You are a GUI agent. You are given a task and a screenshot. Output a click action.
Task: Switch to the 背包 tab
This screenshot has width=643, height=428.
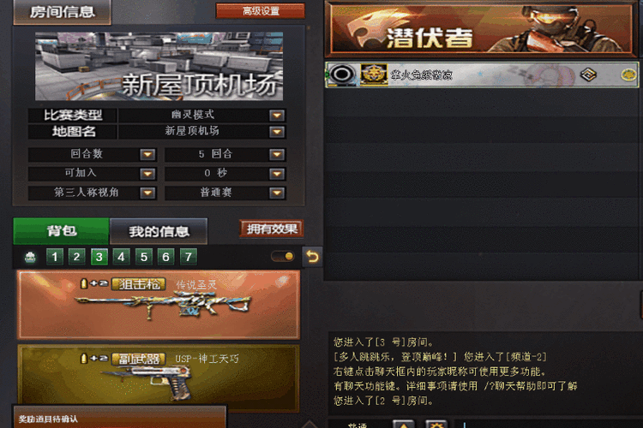click(x=62, y=231)
